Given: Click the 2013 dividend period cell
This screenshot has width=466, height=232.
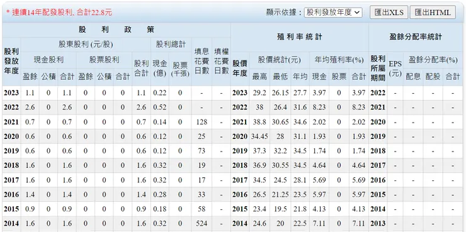Looking at the screenshot, I should coord(378,223).
